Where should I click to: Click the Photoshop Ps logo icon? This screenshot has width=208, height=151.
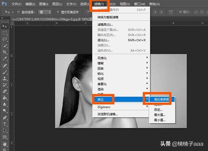(5, 4)
